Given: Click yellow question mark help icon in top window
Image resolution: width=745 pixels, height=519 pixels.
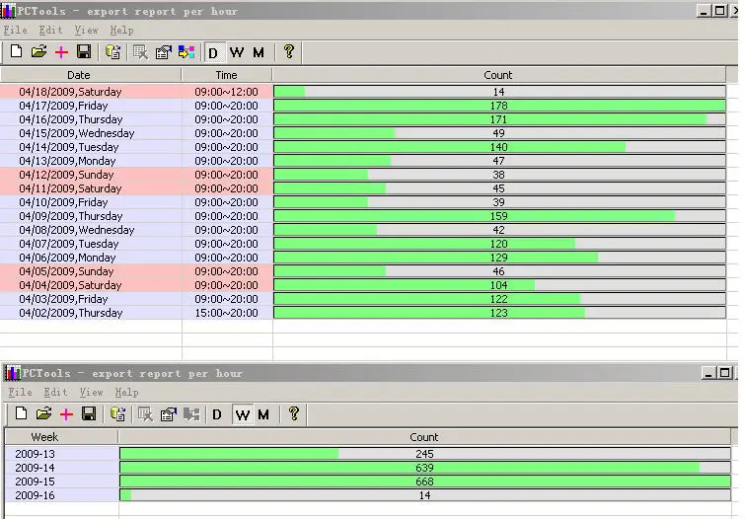Looking at the screenshot, I should pos(289,51).
